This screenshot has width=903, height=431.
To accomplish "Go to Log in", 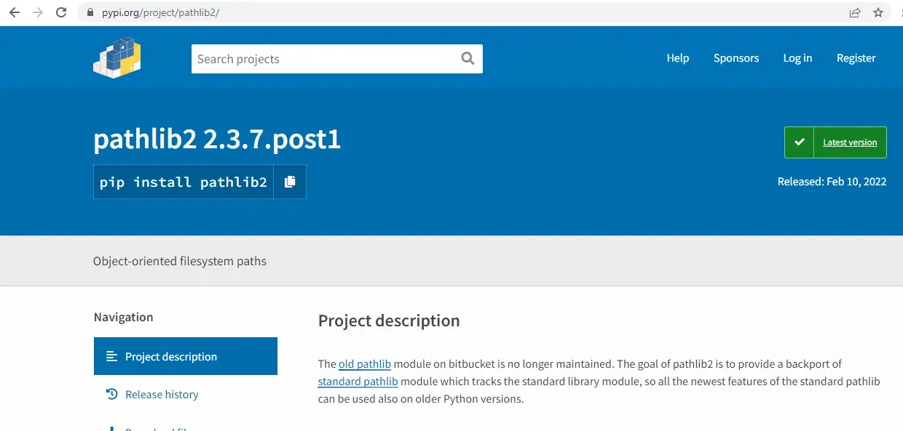I will [797, 58].
